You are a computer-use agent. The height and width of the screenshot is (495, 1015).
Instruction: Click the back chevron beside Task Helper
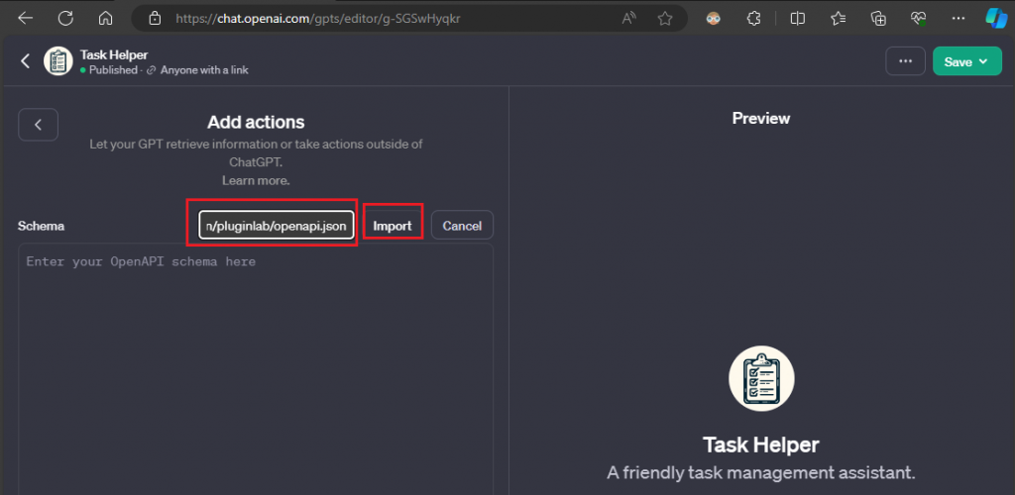pos(25,61)
